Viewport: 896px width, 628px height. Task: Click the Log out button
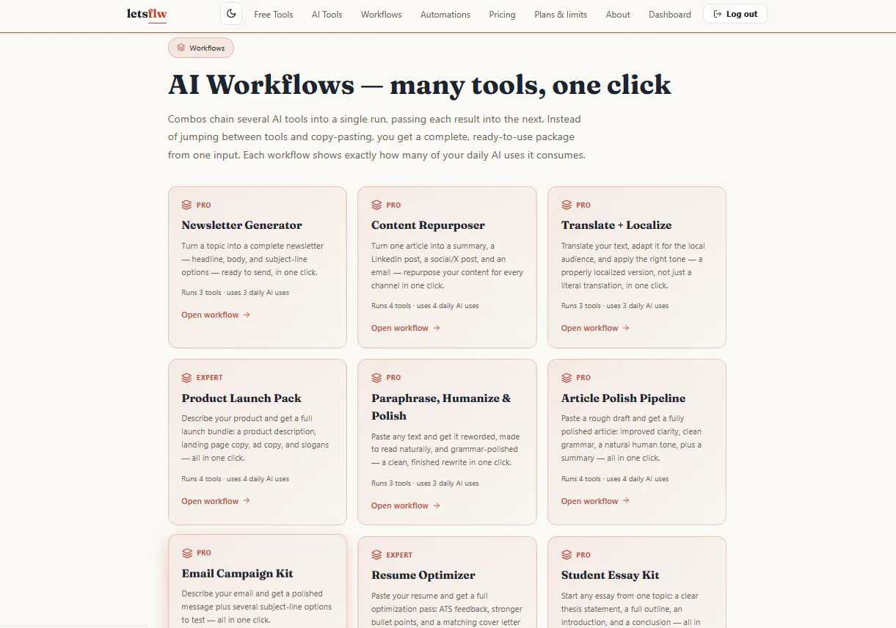coord(735,14)
